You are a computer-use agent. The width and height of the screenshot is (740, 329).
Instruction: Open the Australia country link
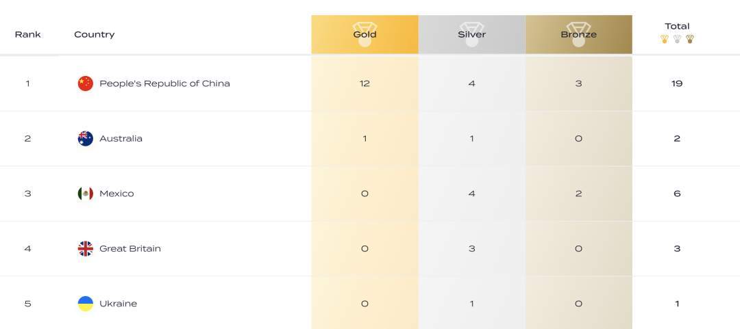121,138
